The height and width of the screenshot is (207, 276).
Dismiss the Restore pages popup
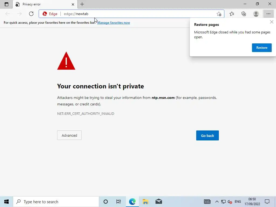point(272,22)
